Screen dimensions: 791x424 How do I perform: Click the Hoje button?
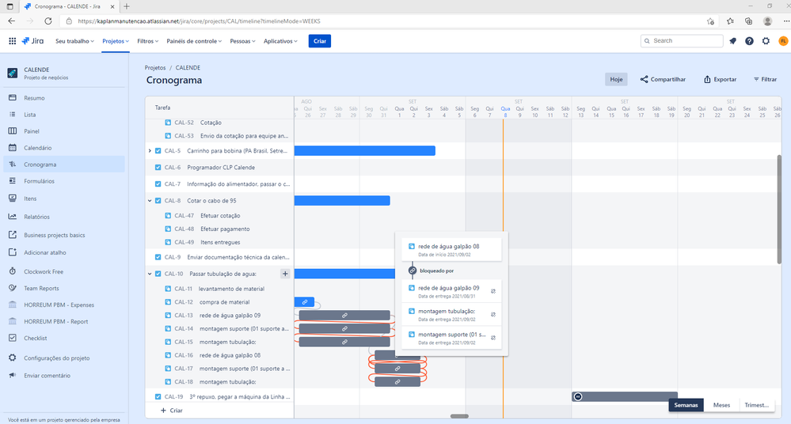pyautogui.click(x=616, y=79)
